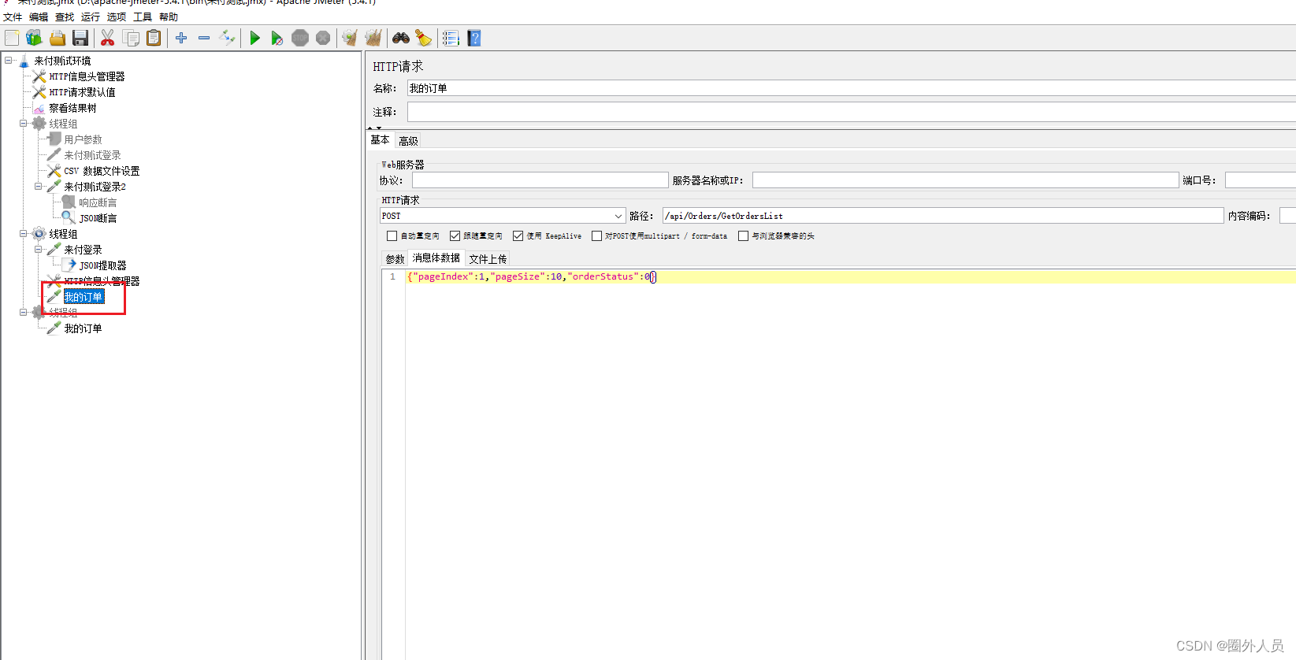This screenshot has width=1296, height=660.
Task: Click the icon beside HTTP信息头管理器 at top
Action: coord(39,76)
